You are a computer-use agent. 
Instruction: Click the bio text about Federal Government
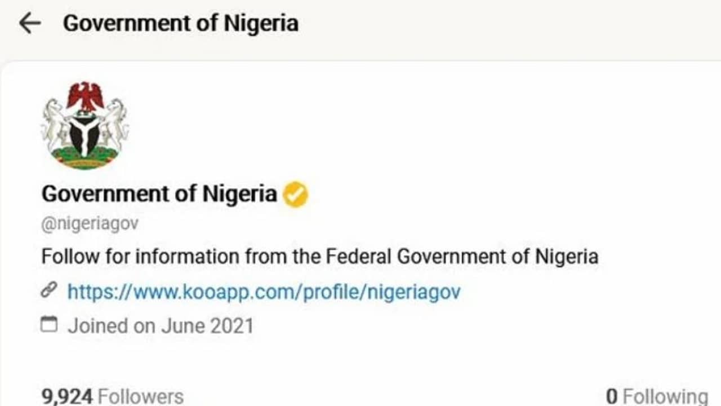click(319, 257)
